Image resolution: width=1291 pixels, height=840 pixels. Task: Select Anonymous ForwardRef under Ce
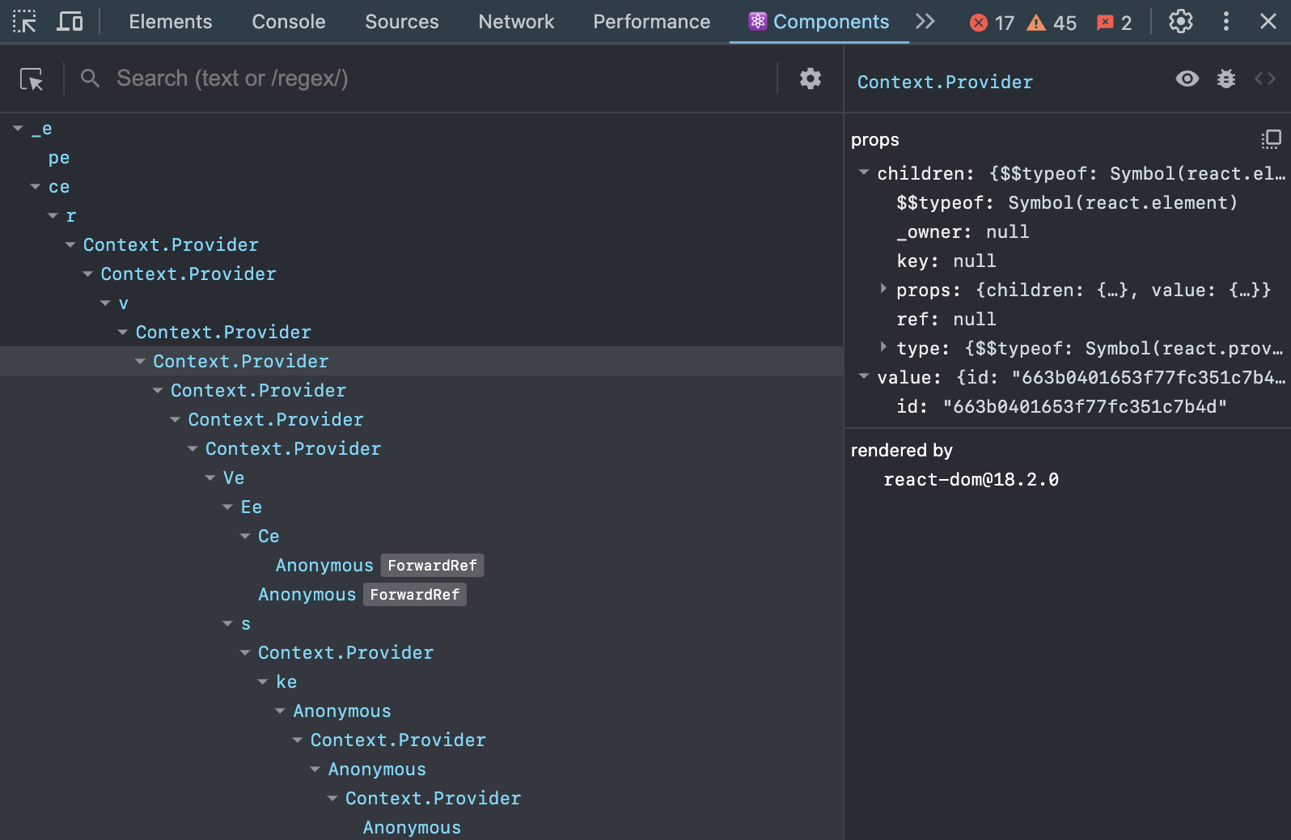click(x=379, y=565)
